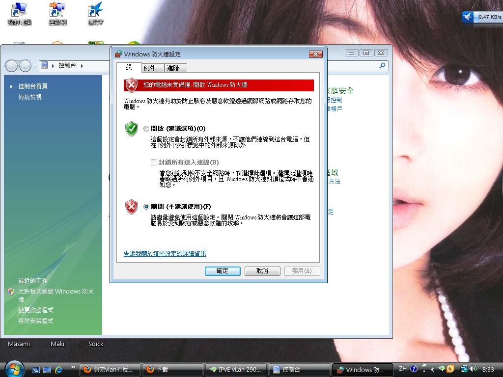This screenshot has height=377, width=503.
Task: Click the firewall icon in the dialog title bar
Action: [118, 54]
